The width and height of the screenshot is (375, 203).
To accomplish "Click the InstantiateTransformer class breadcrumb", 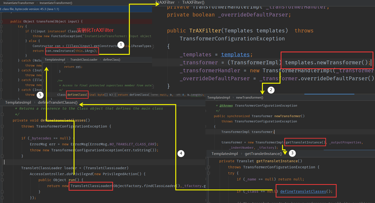I will (19, 3).
